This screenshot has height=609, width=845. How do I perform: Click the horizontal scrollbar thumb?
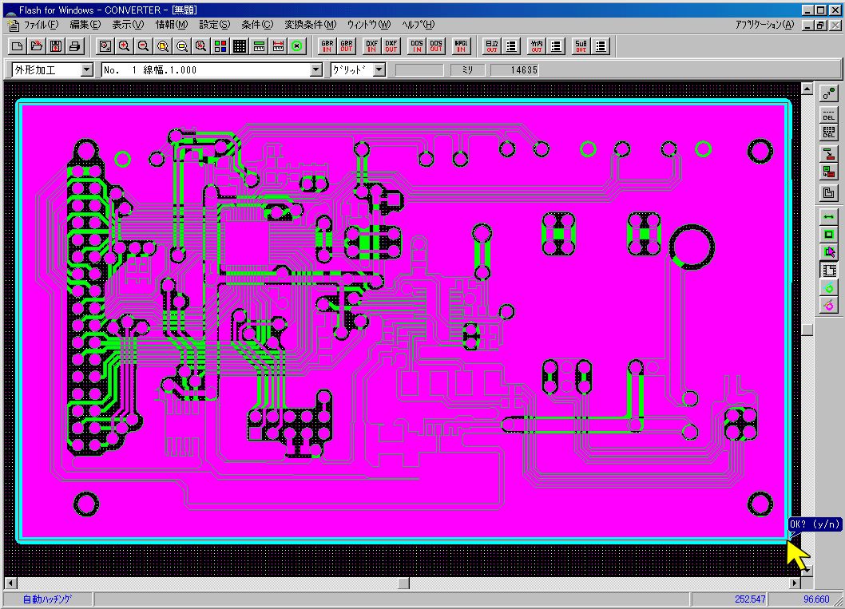click(x=403, y=583)
